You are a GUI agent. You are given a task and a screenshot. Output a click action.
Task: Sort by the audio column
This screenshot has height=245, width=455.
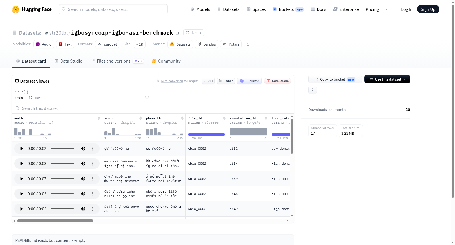pos(99,118)
